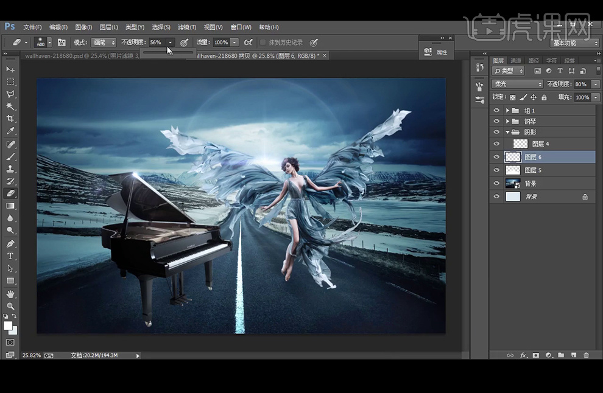Viewport: 603px width, 393px height.
Task: Toggle lock position for the layer
Action: coord(534,97)
